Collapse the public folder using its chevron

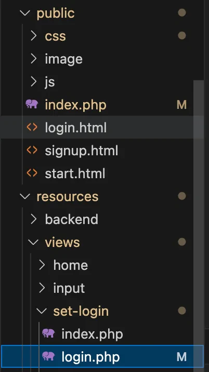[x=25, y=13]
